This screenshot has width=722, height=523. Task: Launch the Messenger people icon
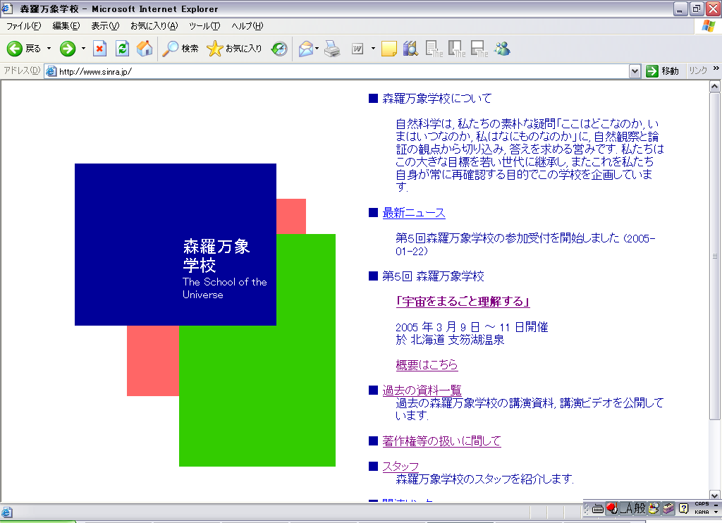click(x=502, y=49)
